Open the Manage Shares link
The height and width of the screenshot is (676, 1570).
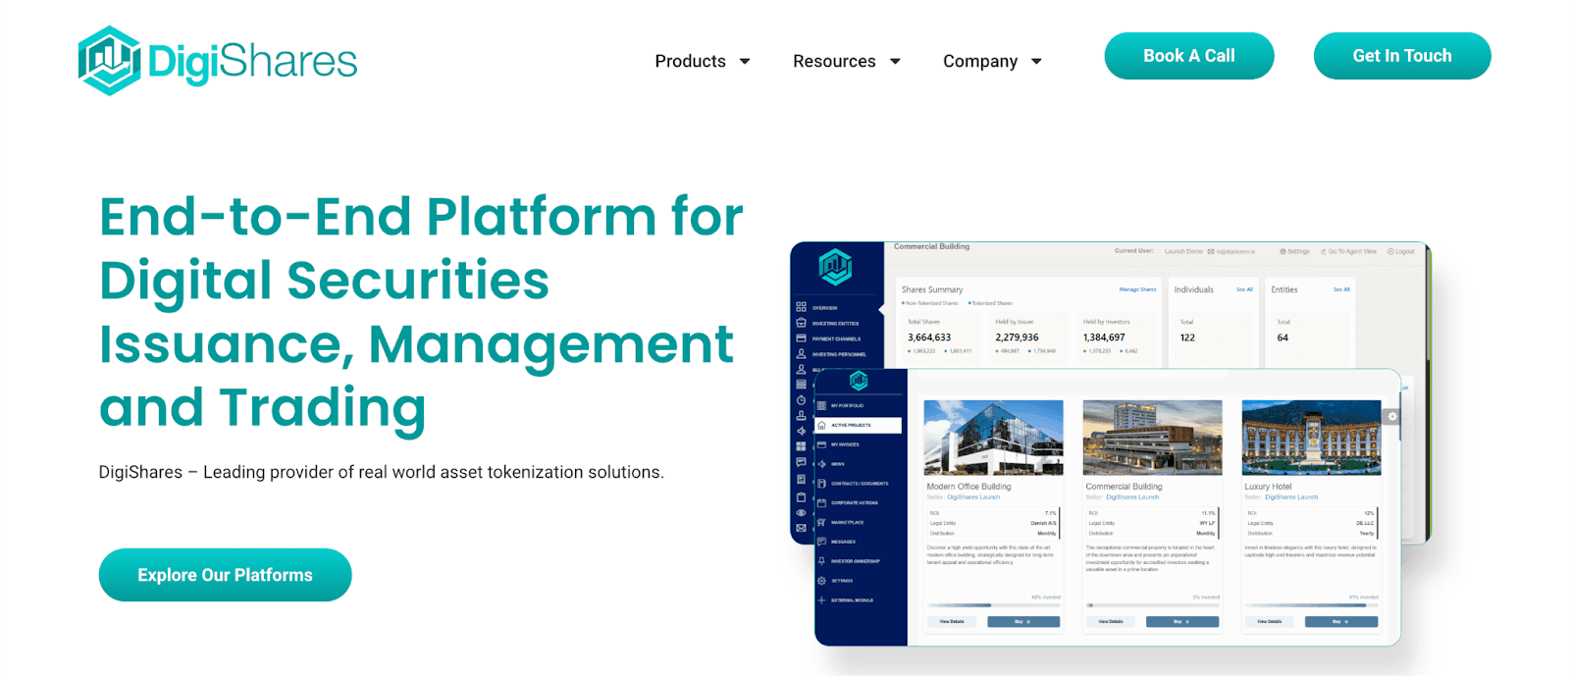pos(1138,289)
